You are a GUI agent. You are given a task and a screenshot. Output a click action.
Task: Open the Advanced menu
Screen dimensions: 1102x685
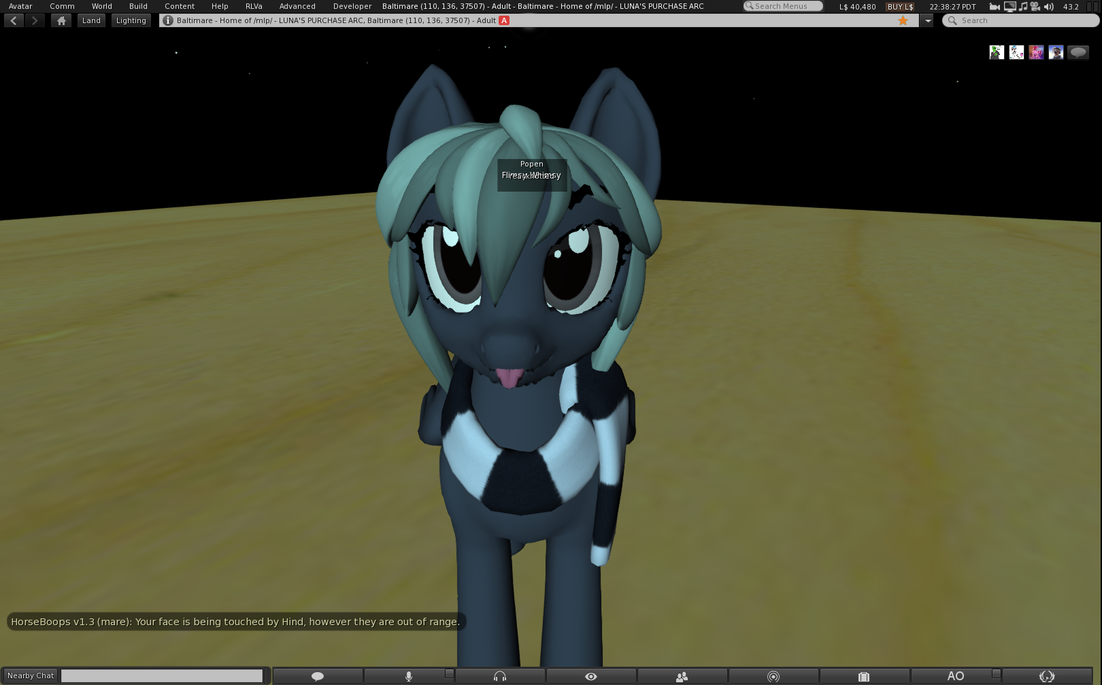[x=297, y=6]
